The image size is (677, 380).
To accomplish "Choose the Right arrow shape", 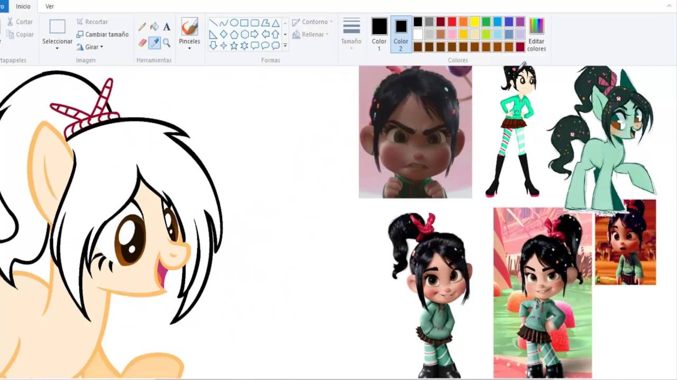I will point(255,34).
